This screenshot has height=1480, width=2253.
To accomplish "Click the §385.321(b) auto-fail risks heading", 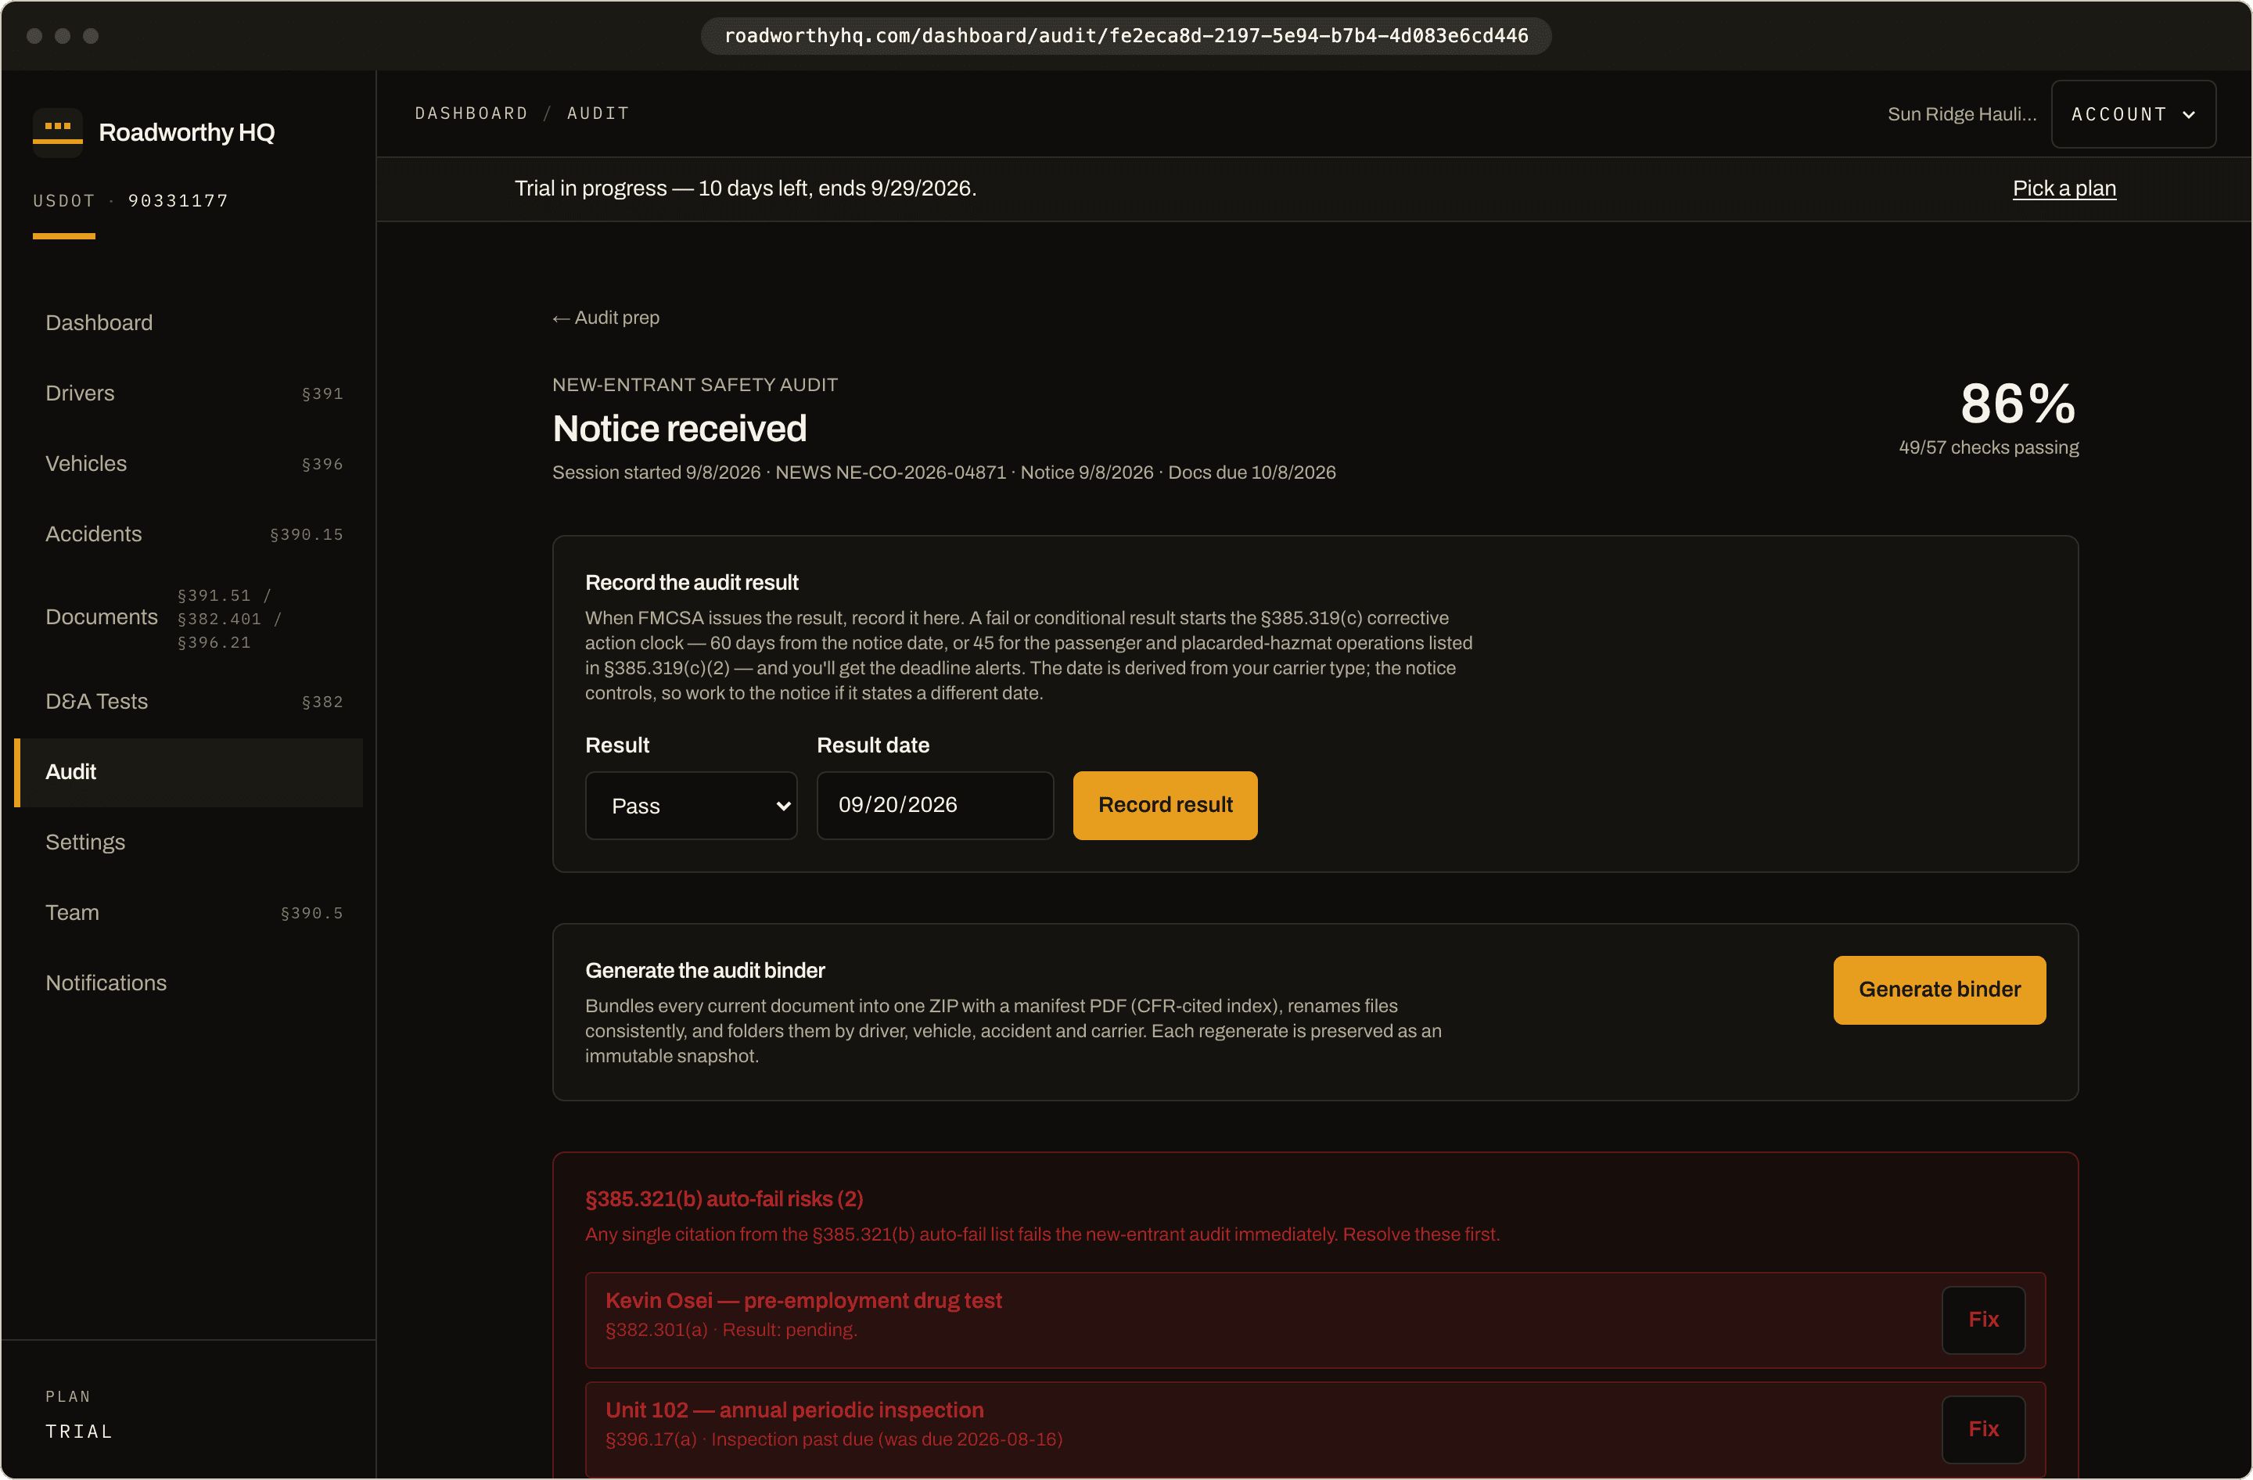I will pyautogui.click(x=724, y=1200).
